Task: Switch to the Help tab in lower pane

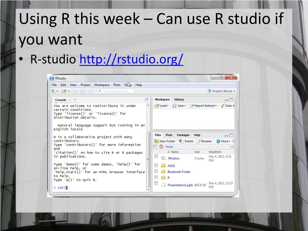Action: tap(197, 135)
